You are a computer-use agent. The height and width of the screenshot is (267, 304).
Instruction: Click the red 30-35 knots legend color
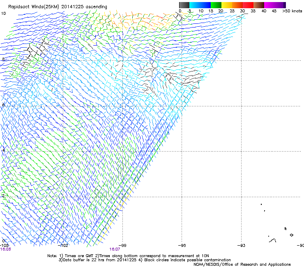[x=248, y=5]
